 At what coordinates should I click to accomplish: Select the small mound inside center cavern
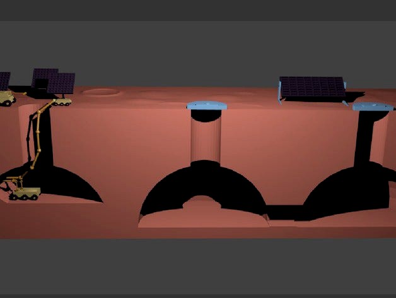point(202,205)
